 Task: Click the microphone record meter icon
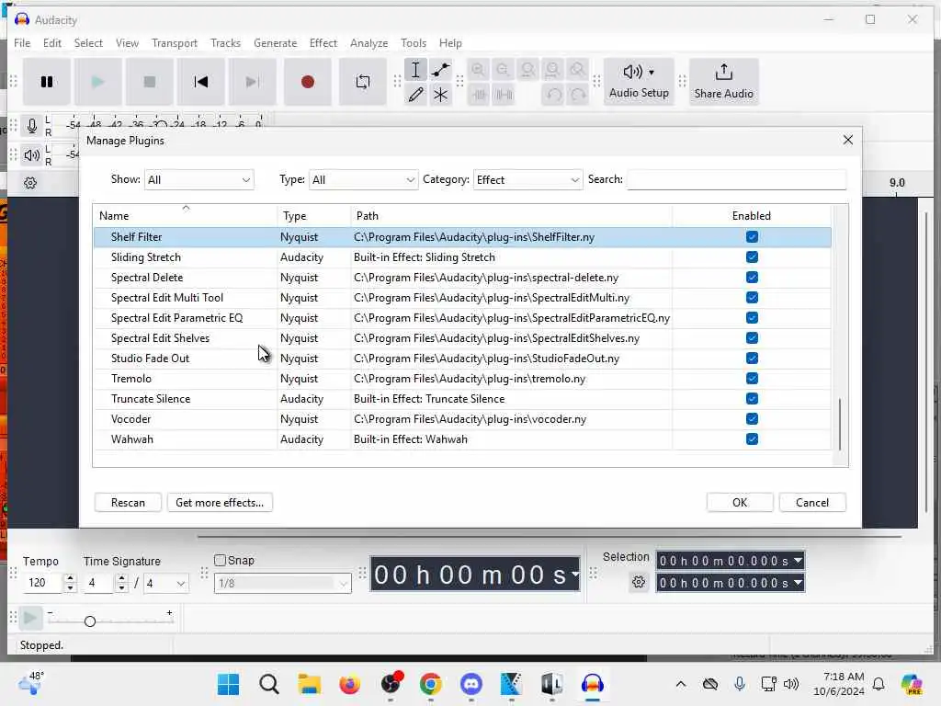coord(32,126)
